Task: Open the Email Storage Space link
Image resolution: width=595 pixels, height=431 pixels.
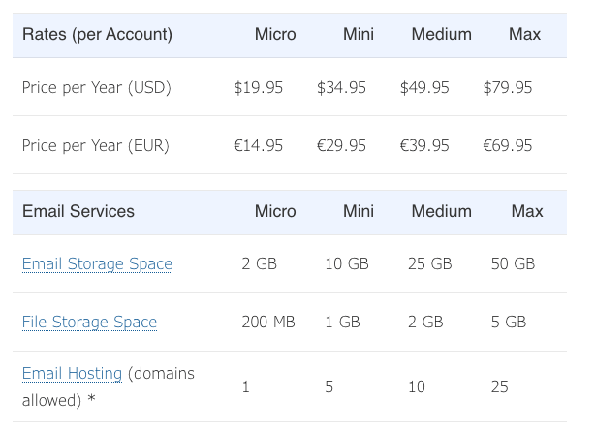Action: coord(97,263)
